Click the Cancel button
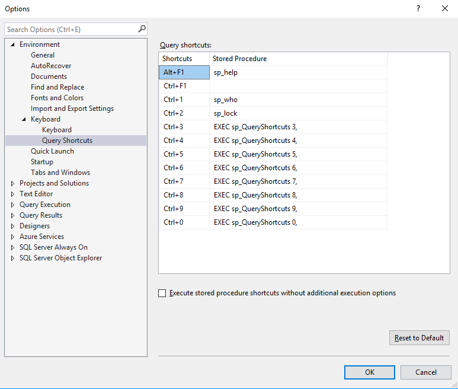 coord(426,372)
